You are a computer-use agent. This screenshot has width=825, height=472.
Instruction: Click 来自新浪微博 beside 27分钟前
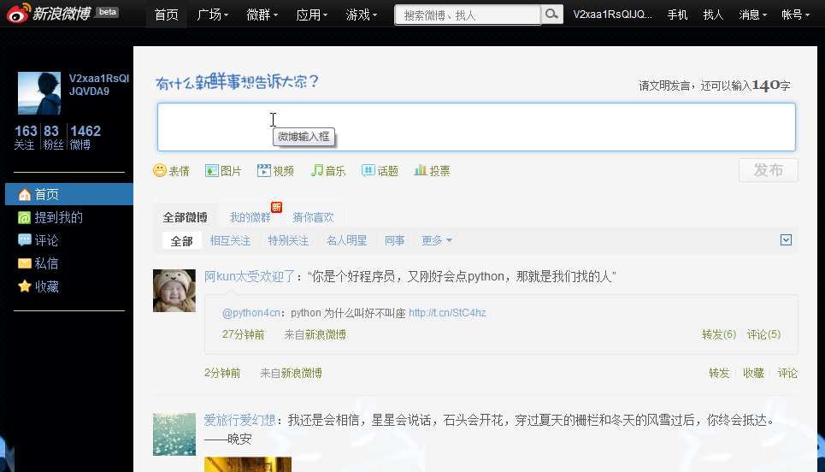click(315, 334)
